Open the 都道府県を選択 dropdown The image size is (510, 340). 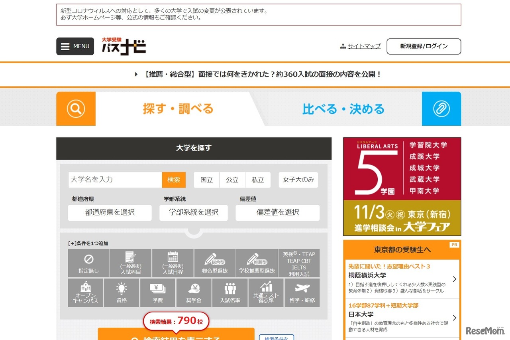click(110, 213)
